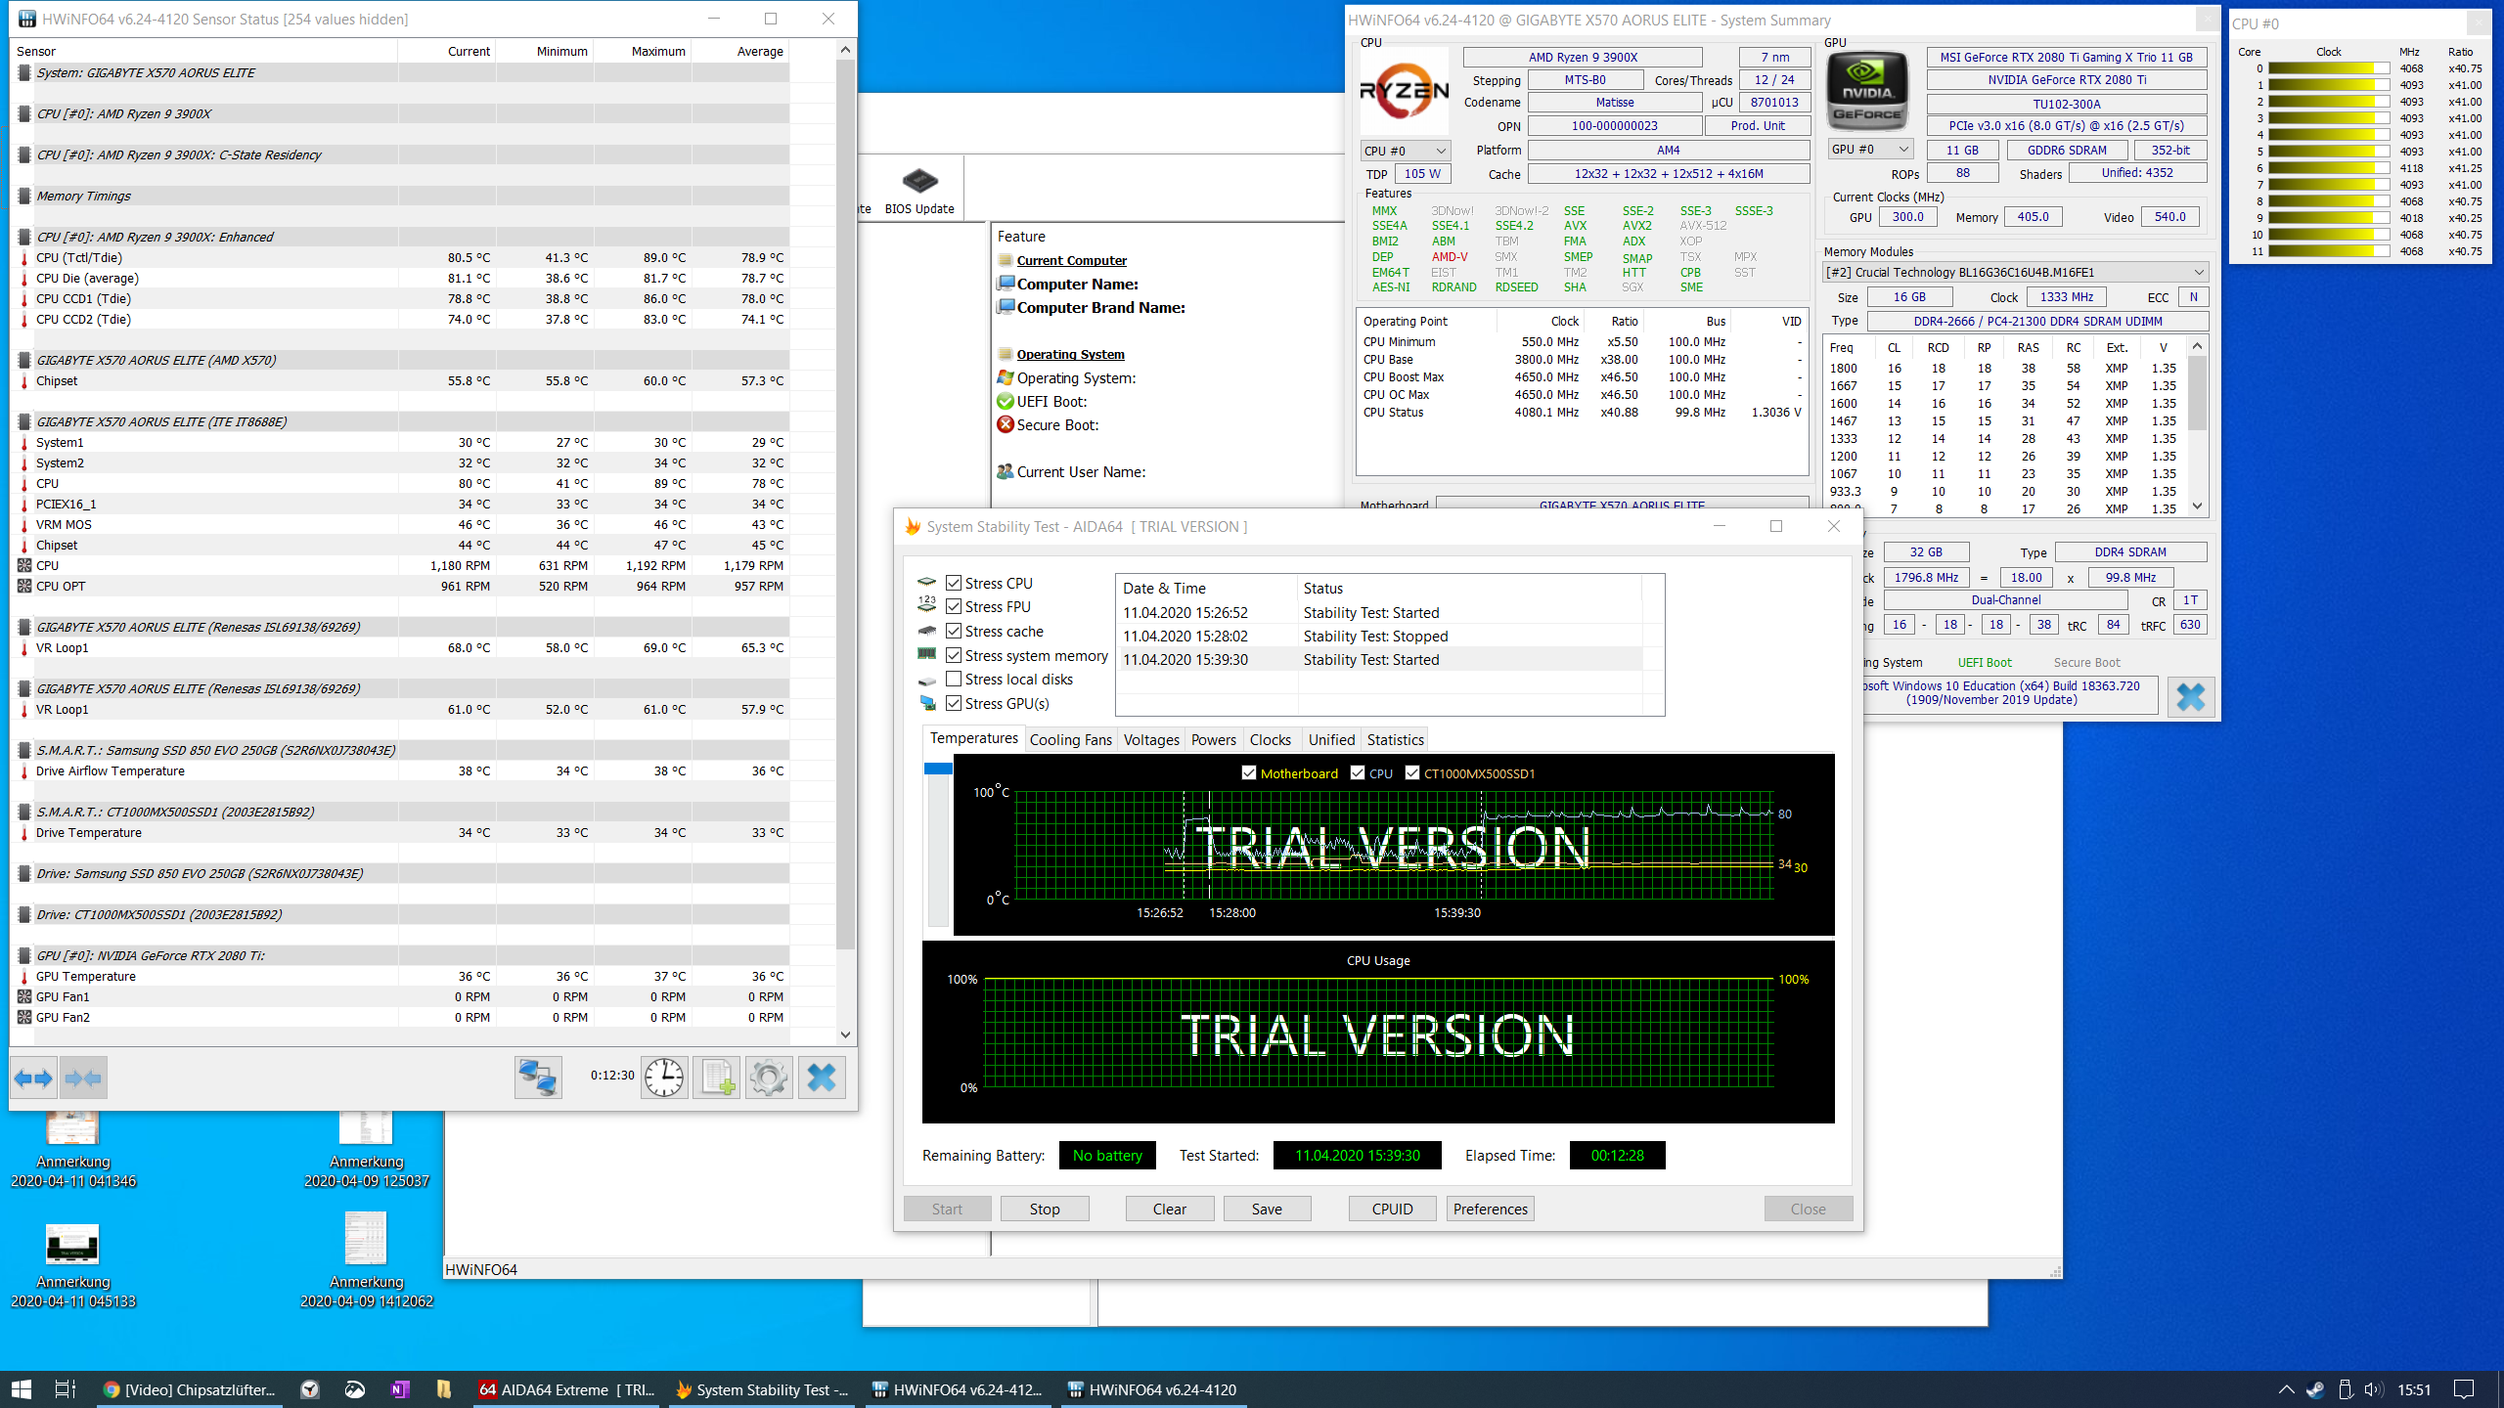The height and width of the screenshot is (1408, 2504).
Task: Switch to the Statistics tab
Action: click(1396, 740)
